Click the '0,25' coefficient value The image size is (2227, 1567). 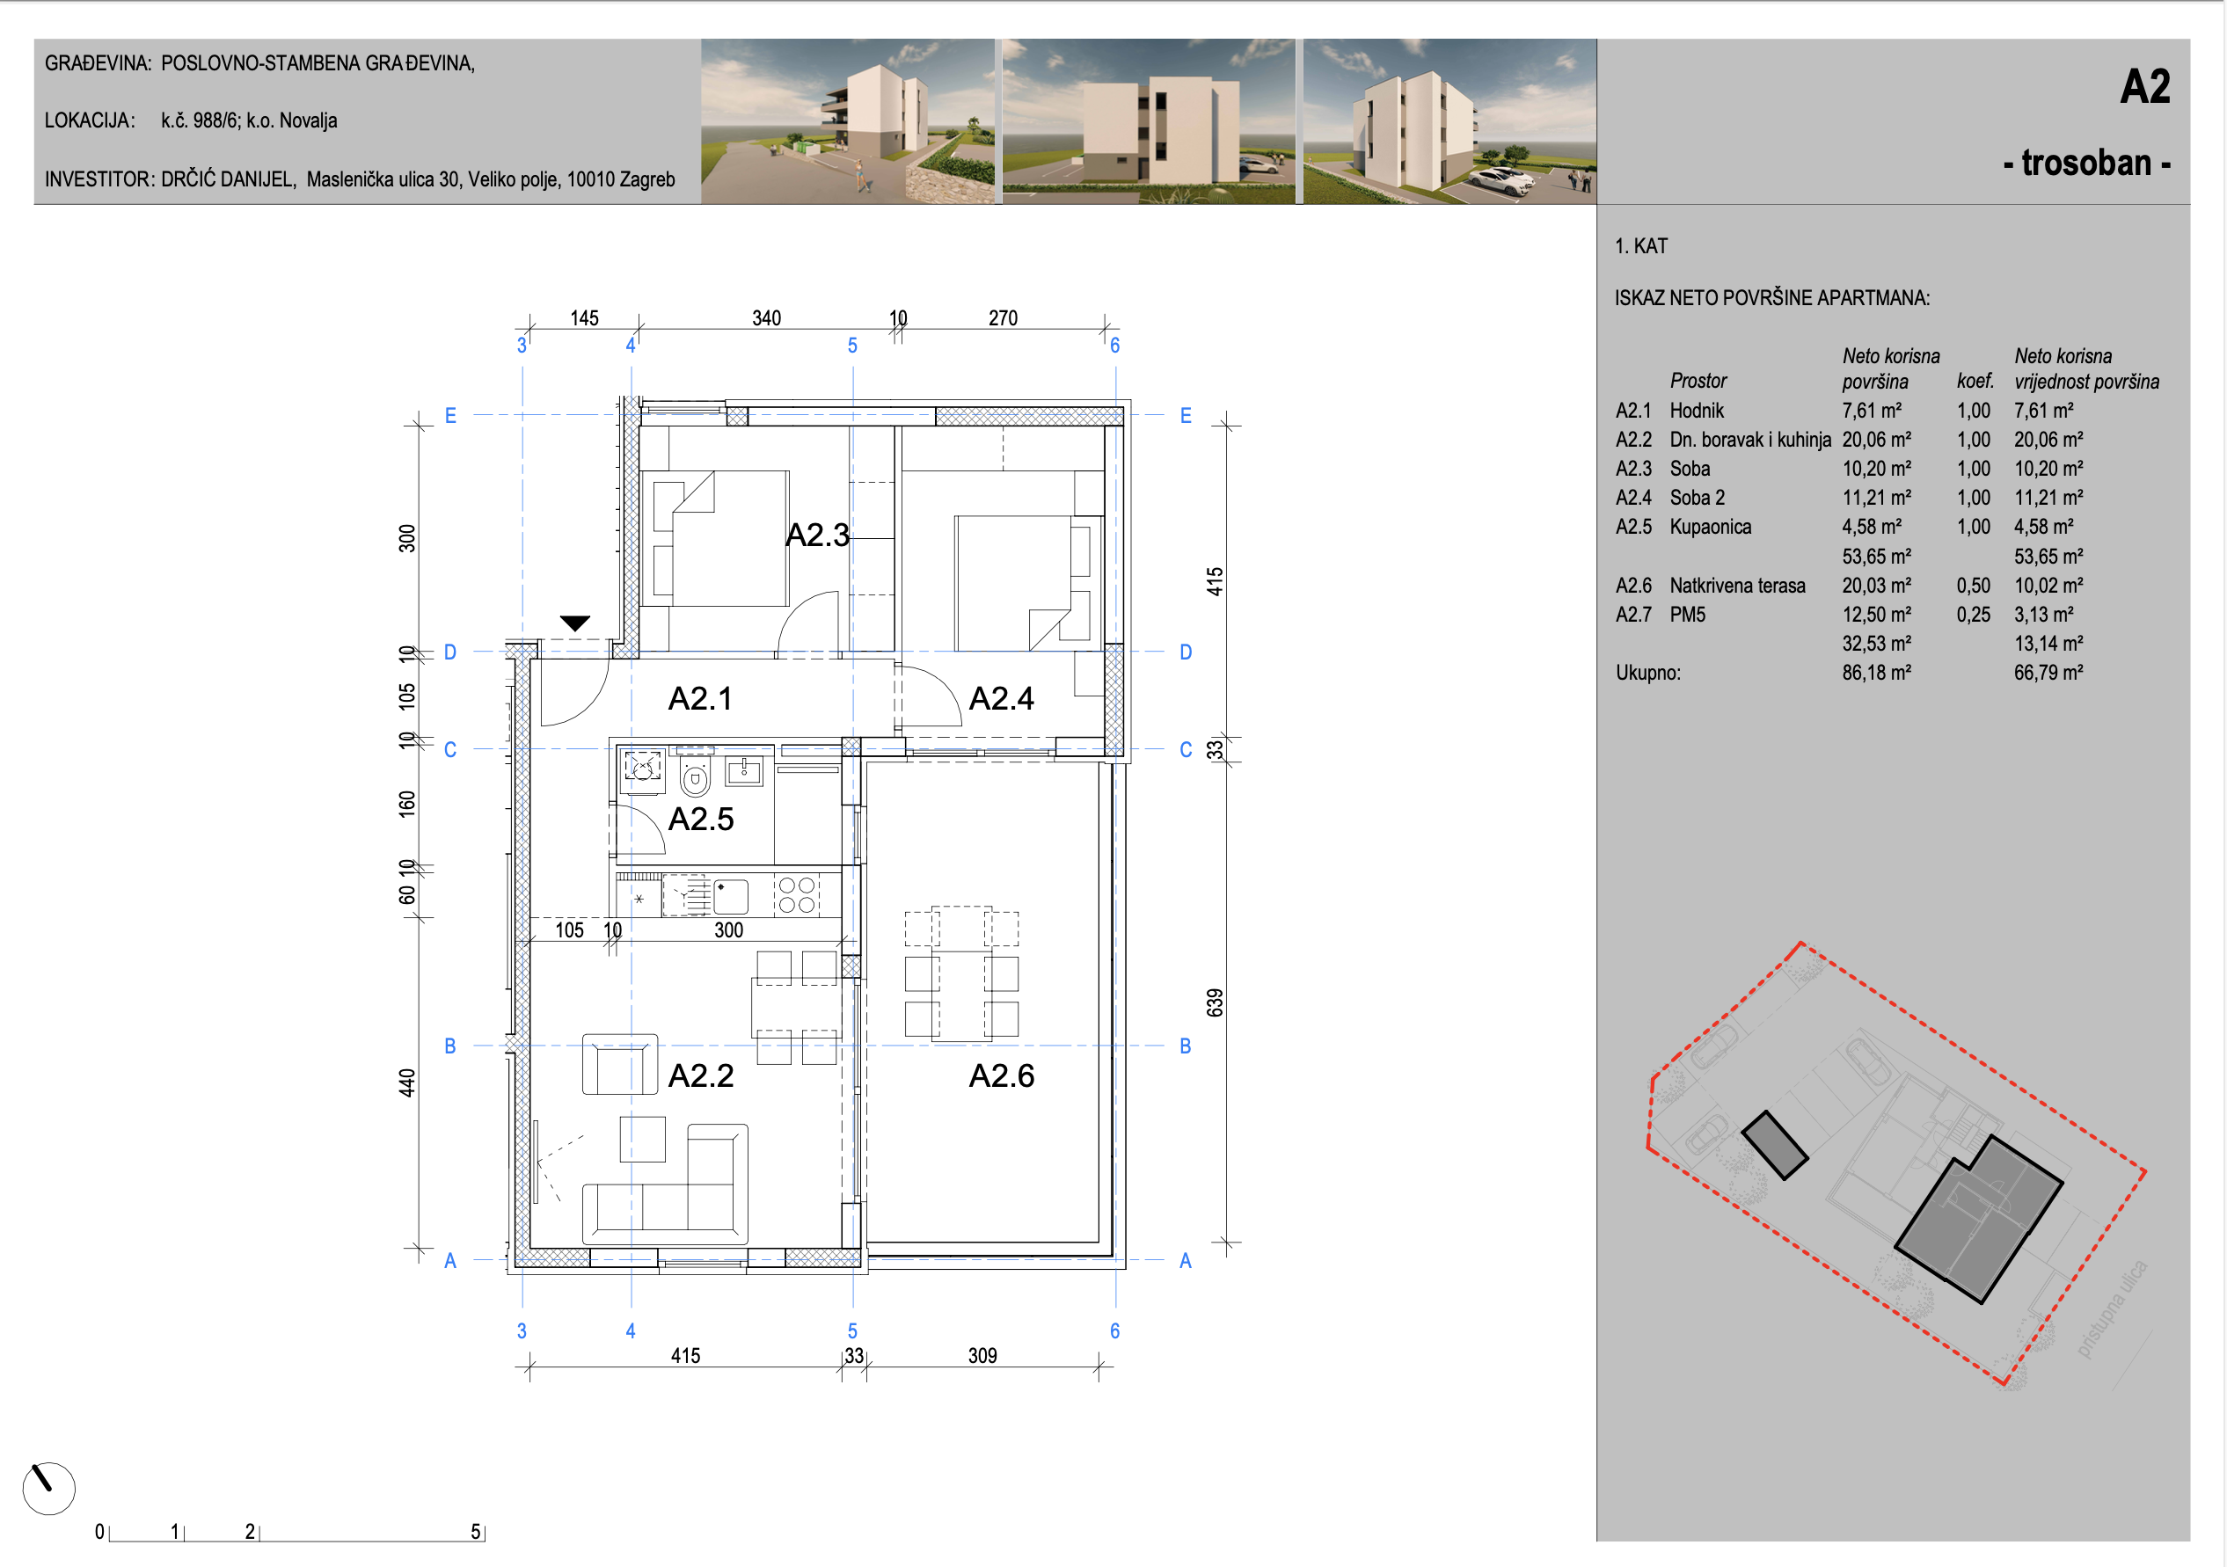1973,615
